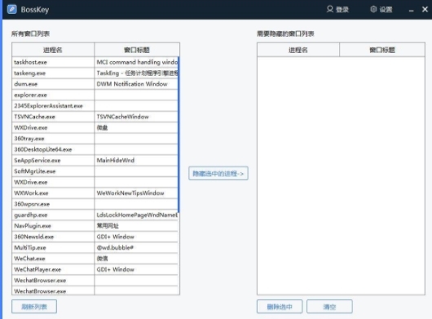Click left list 窗口标题 column header

click(x=137, y=50)
